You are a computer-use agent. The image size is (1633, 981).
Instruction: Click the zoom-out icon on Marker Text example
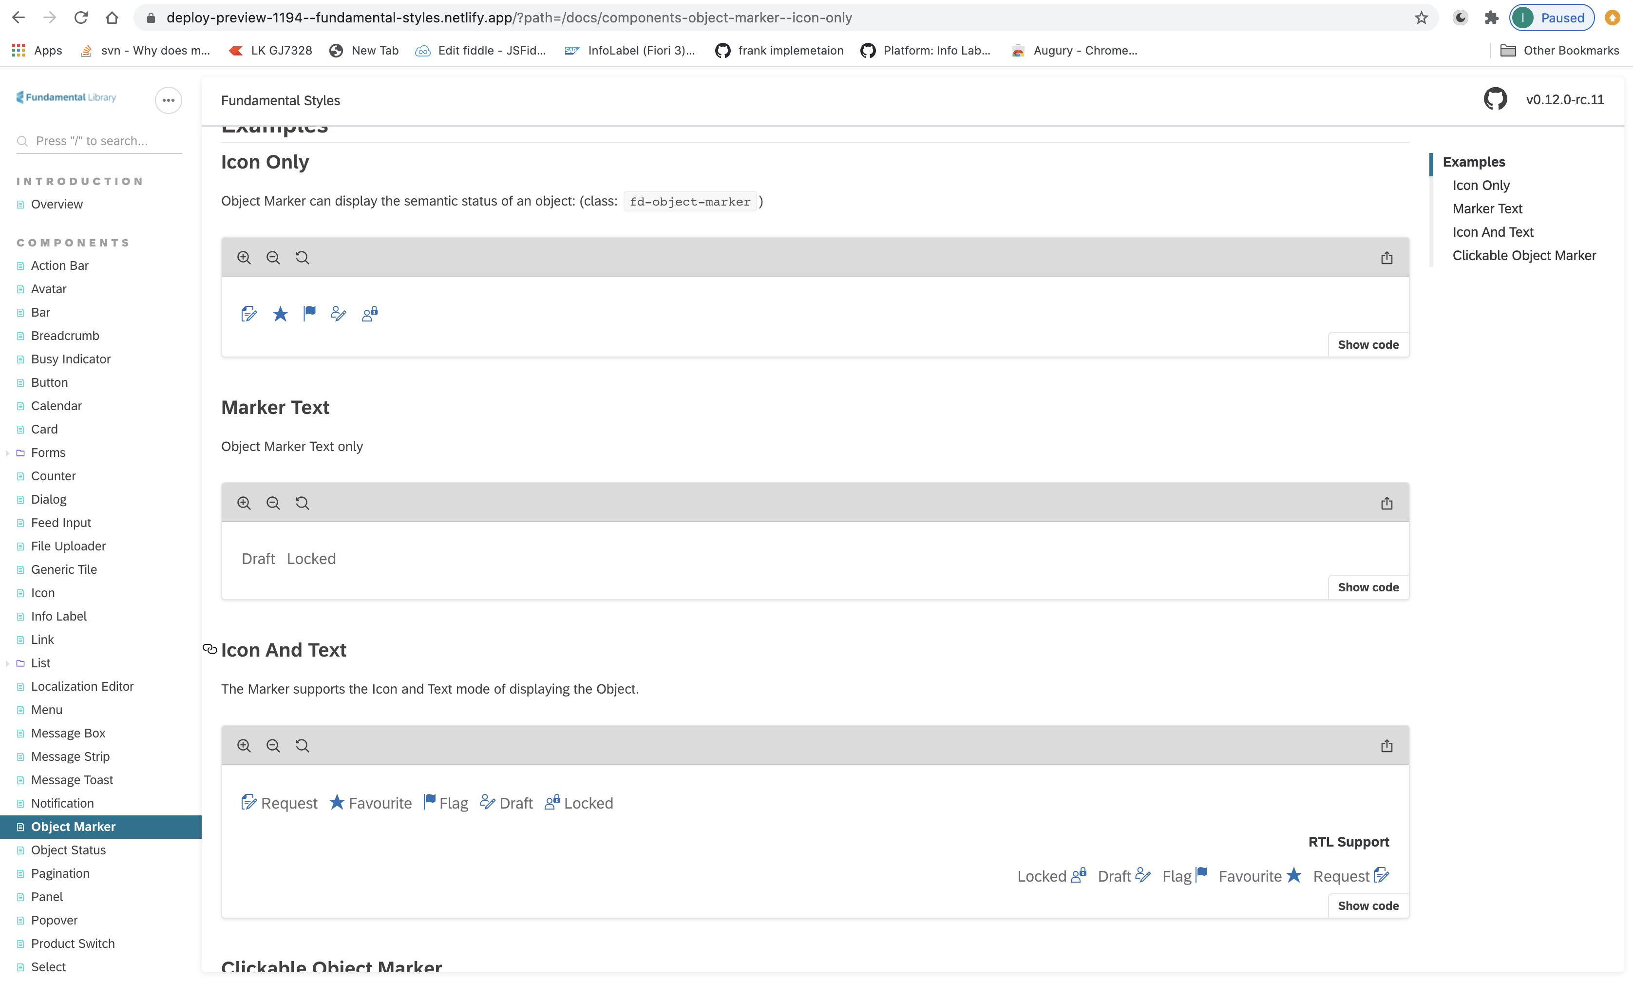pyautogui.click(x=272, y=502)
